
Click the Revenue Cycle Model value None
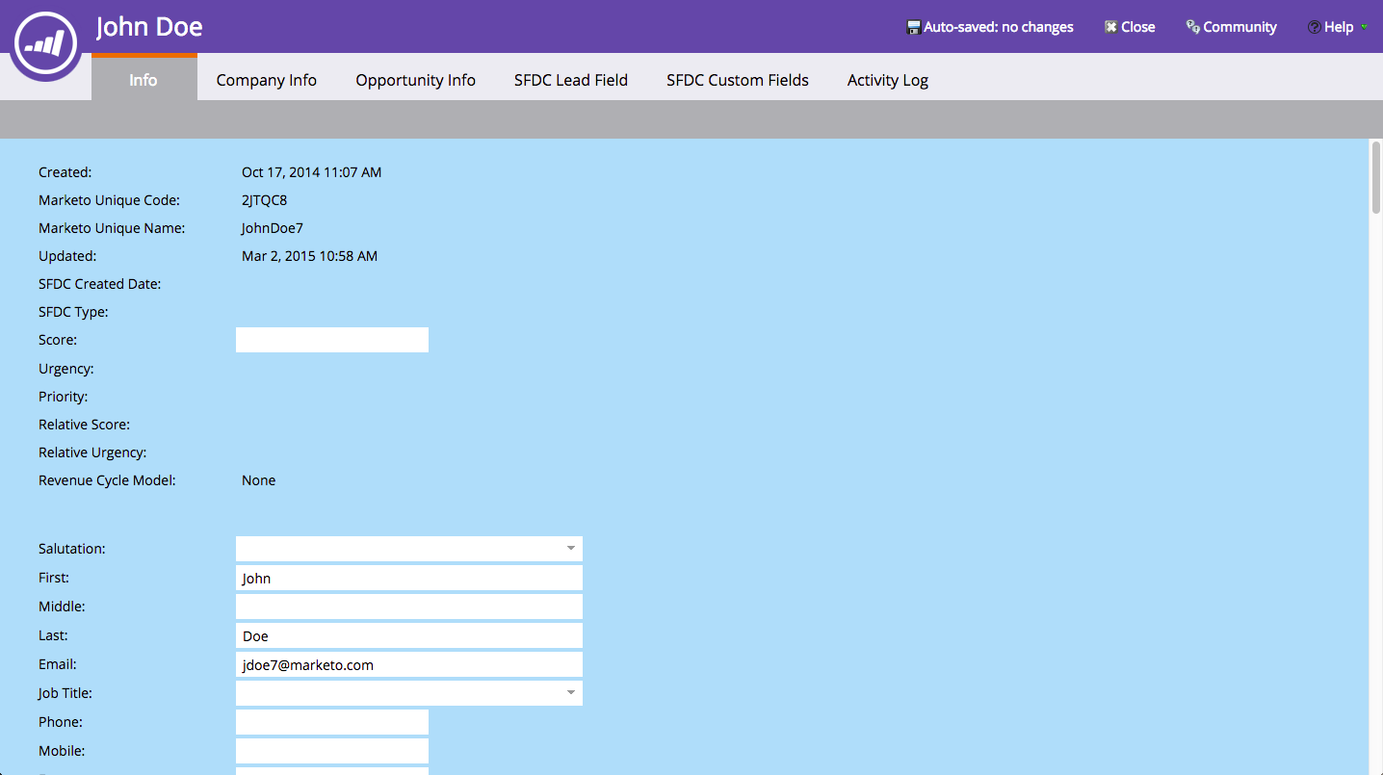pos(258,480)
